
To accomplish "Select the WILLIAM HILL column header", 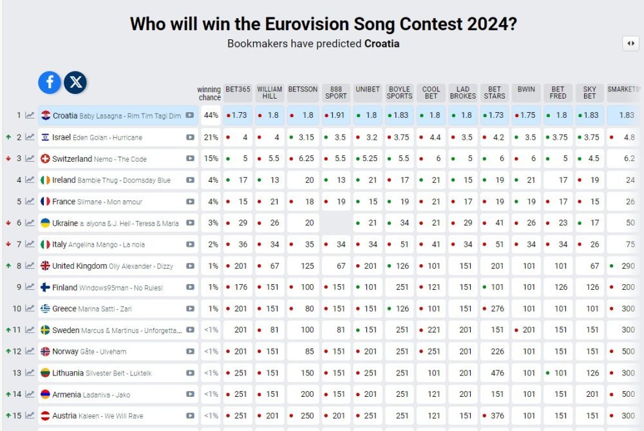I will coord(270,93).
